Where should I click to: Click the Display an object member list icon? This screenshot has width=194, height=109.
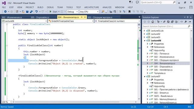coord(111,12)
